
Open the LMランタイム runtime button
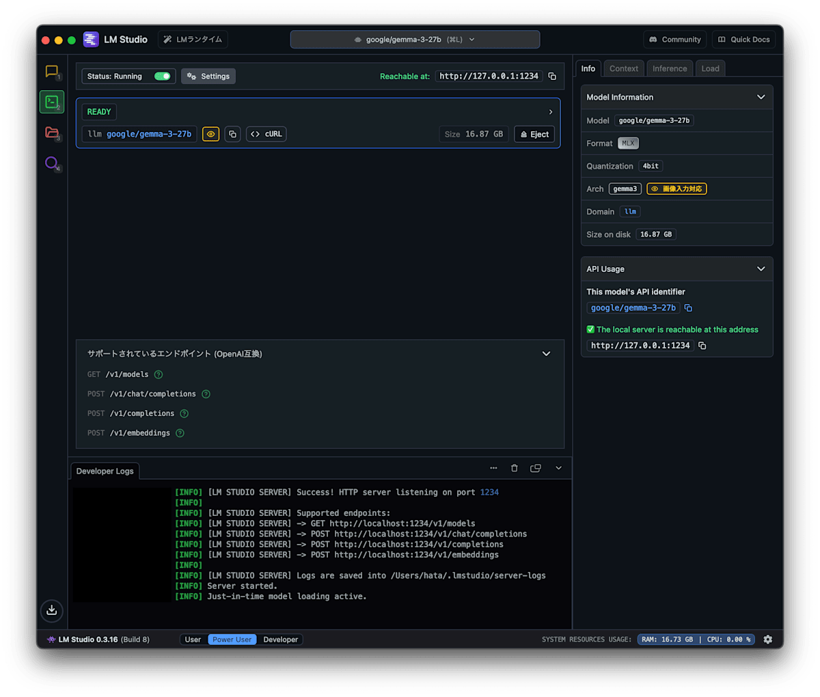[x=193, y=40]
